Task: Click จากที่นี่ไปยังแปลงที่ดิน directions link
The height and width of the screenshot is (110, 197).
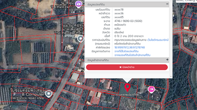Action: tap(126, 51)
